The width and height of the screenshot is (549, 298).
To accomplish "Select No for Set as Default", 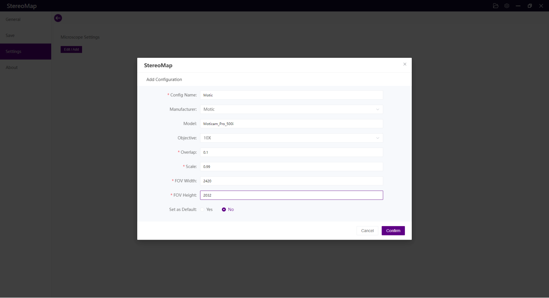I will tap(224, 210).
